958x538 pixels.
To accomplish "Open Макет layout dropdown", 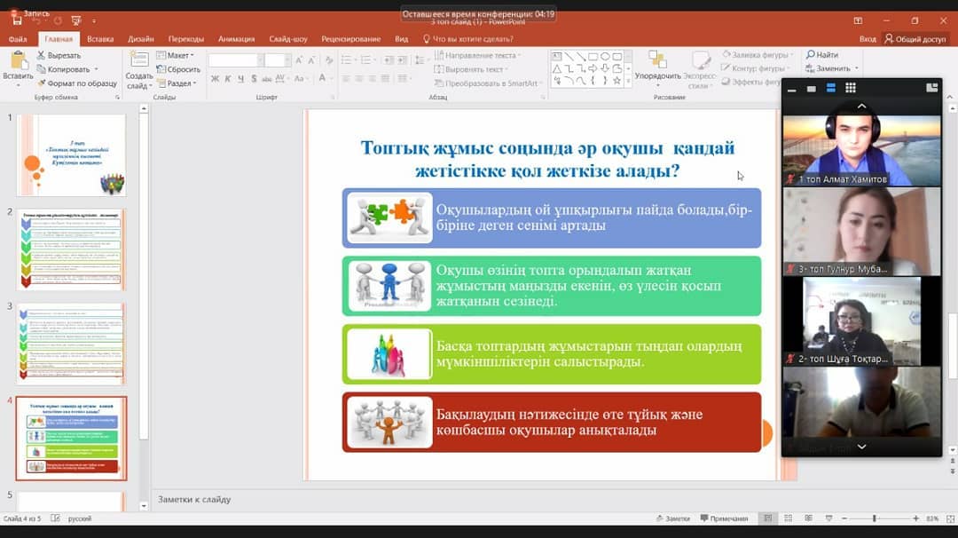I will 176,55.
